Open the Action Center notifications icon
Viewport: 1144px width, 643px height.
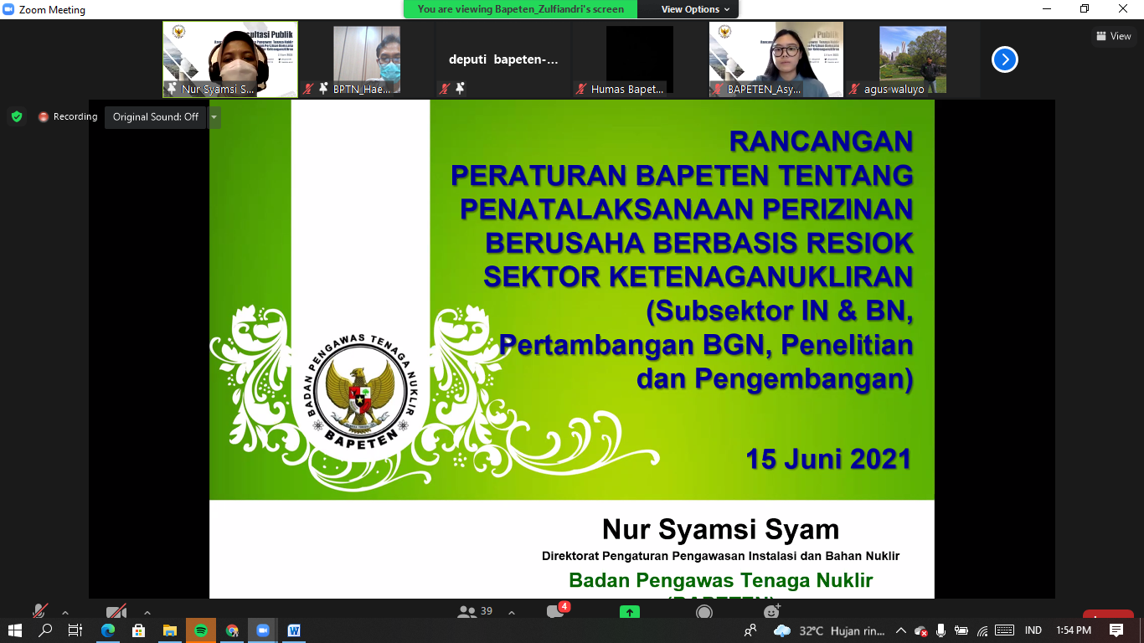[1116, 630]
